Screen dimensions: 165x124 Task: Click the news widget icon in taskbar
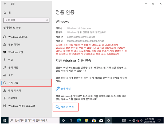click(x=124, y=121)
